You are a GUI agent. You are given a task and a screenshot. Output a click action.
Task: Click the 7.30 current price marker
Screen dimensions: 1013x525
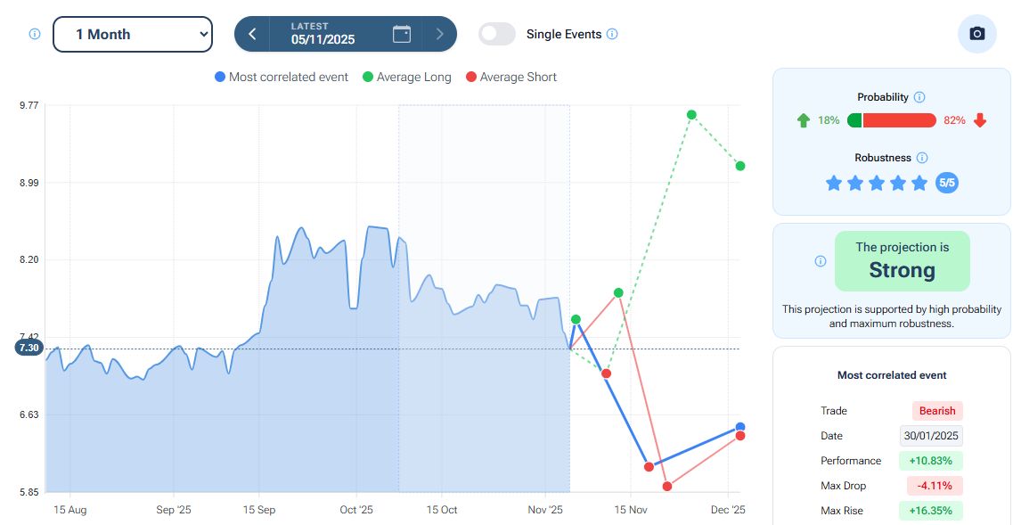(29, 348)
